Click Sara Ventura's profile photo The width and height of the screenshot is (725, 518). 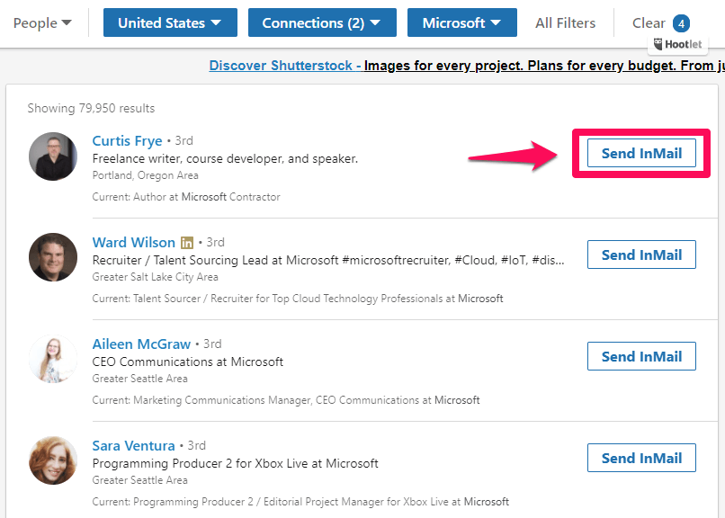(x=53, y=461)
